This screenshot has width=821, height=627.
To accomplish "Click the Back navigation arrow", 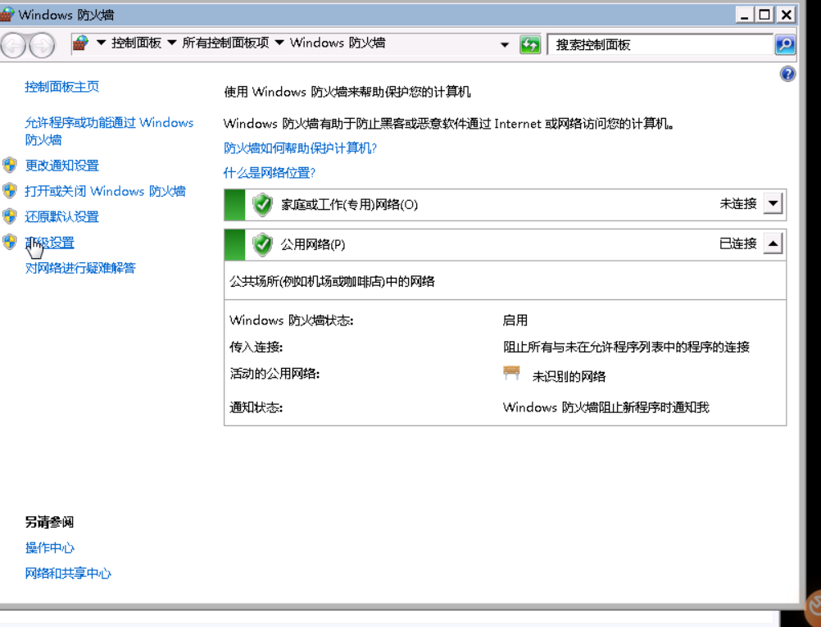I will coord(12,46).
